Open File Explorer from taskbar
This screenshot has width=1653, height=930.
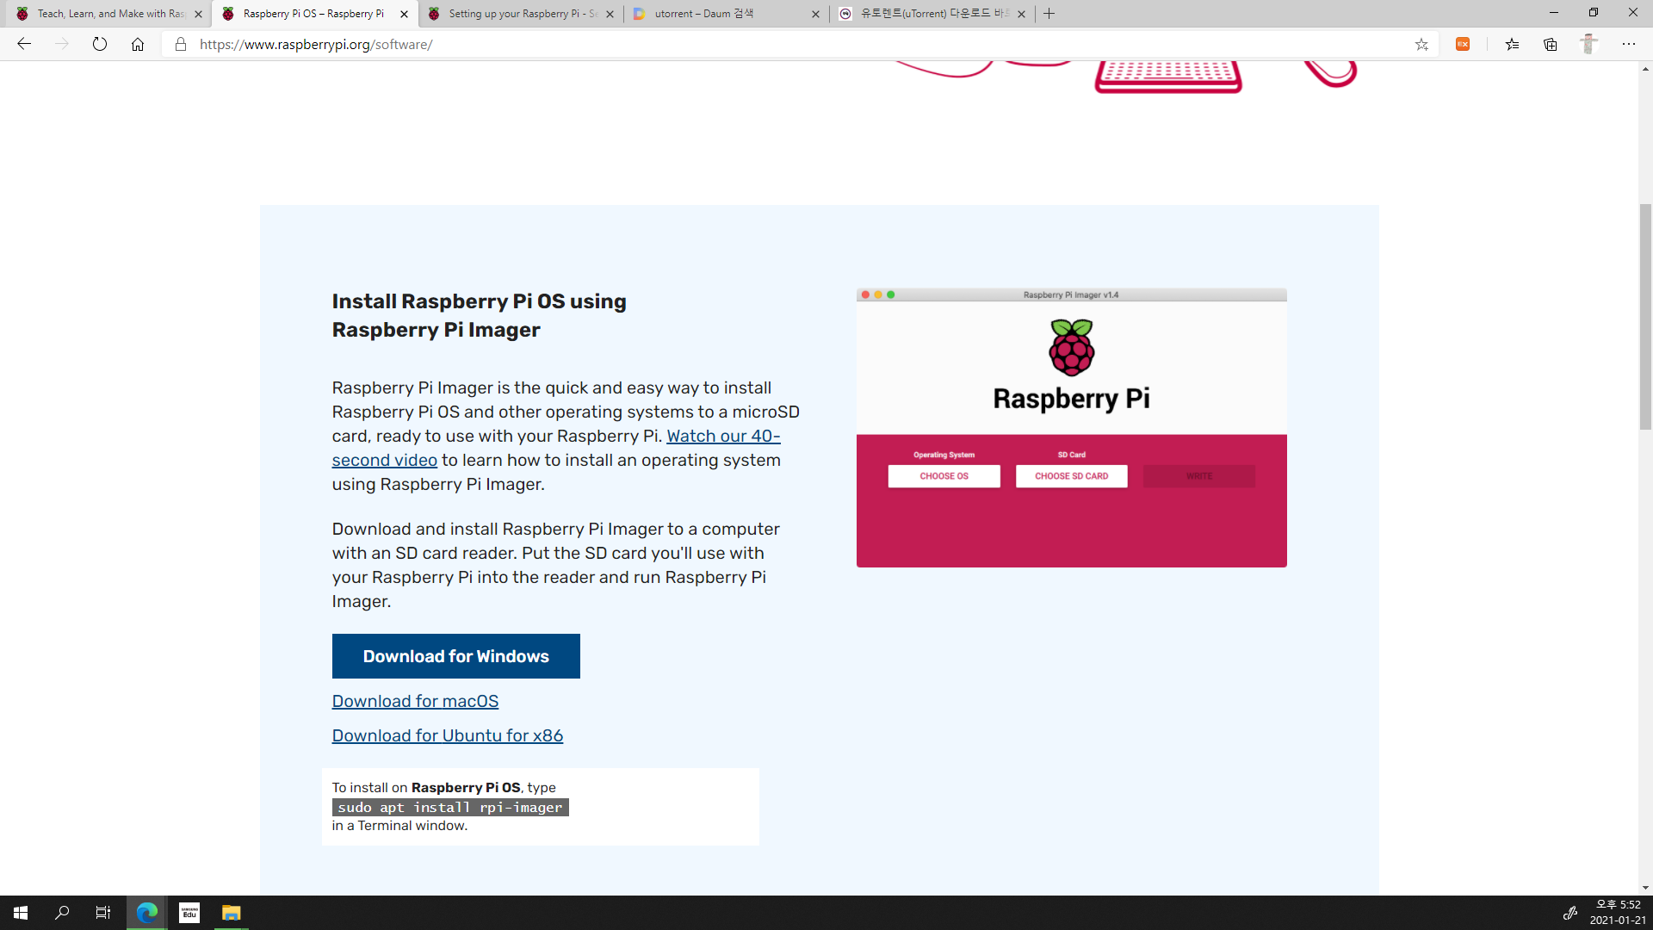tap(231, 912)
